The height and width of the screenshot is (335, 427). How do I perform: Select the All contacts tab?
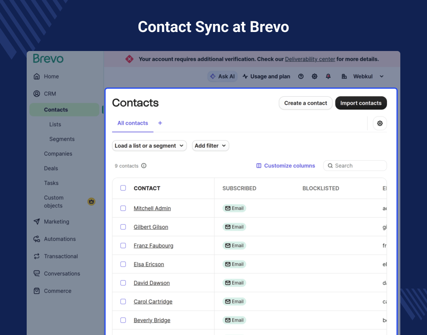coord(133,123)
